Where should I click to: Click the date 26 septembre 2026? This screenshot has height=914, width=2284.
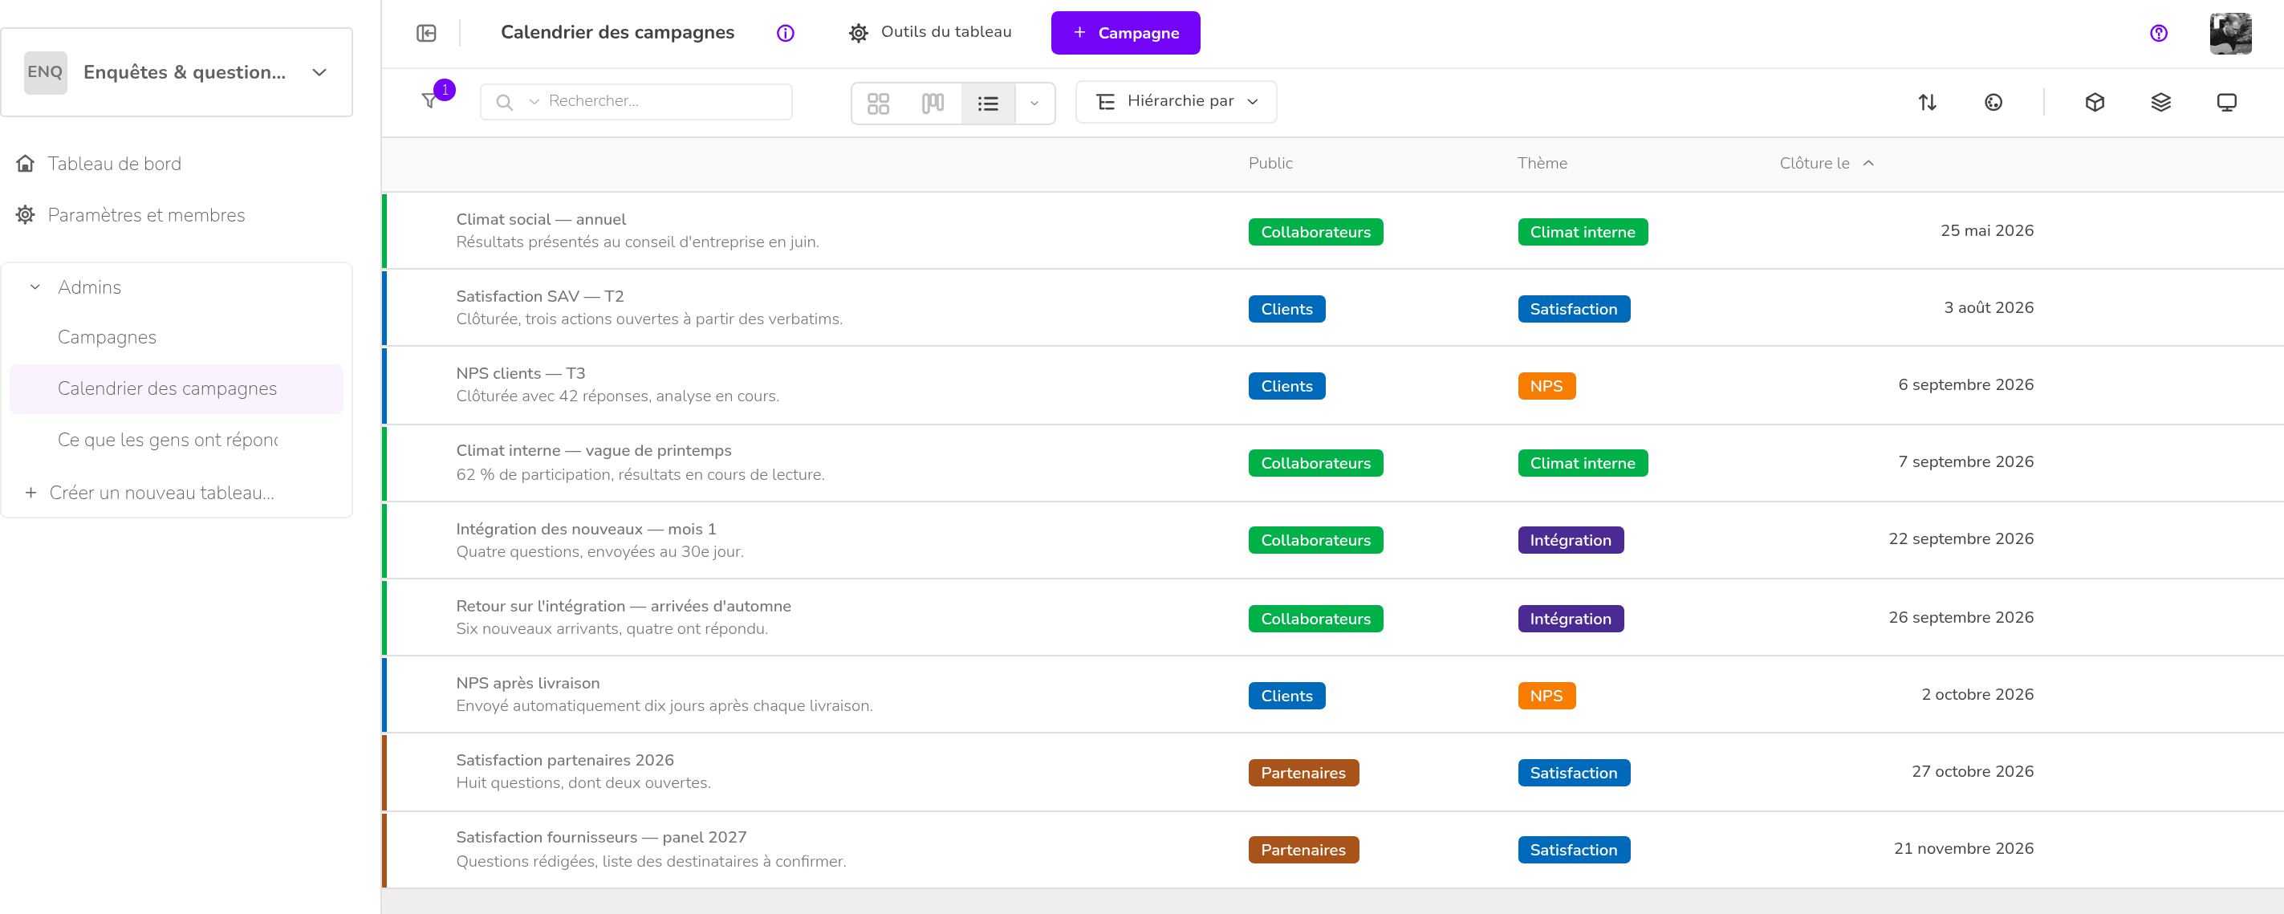coord(1961,617)
